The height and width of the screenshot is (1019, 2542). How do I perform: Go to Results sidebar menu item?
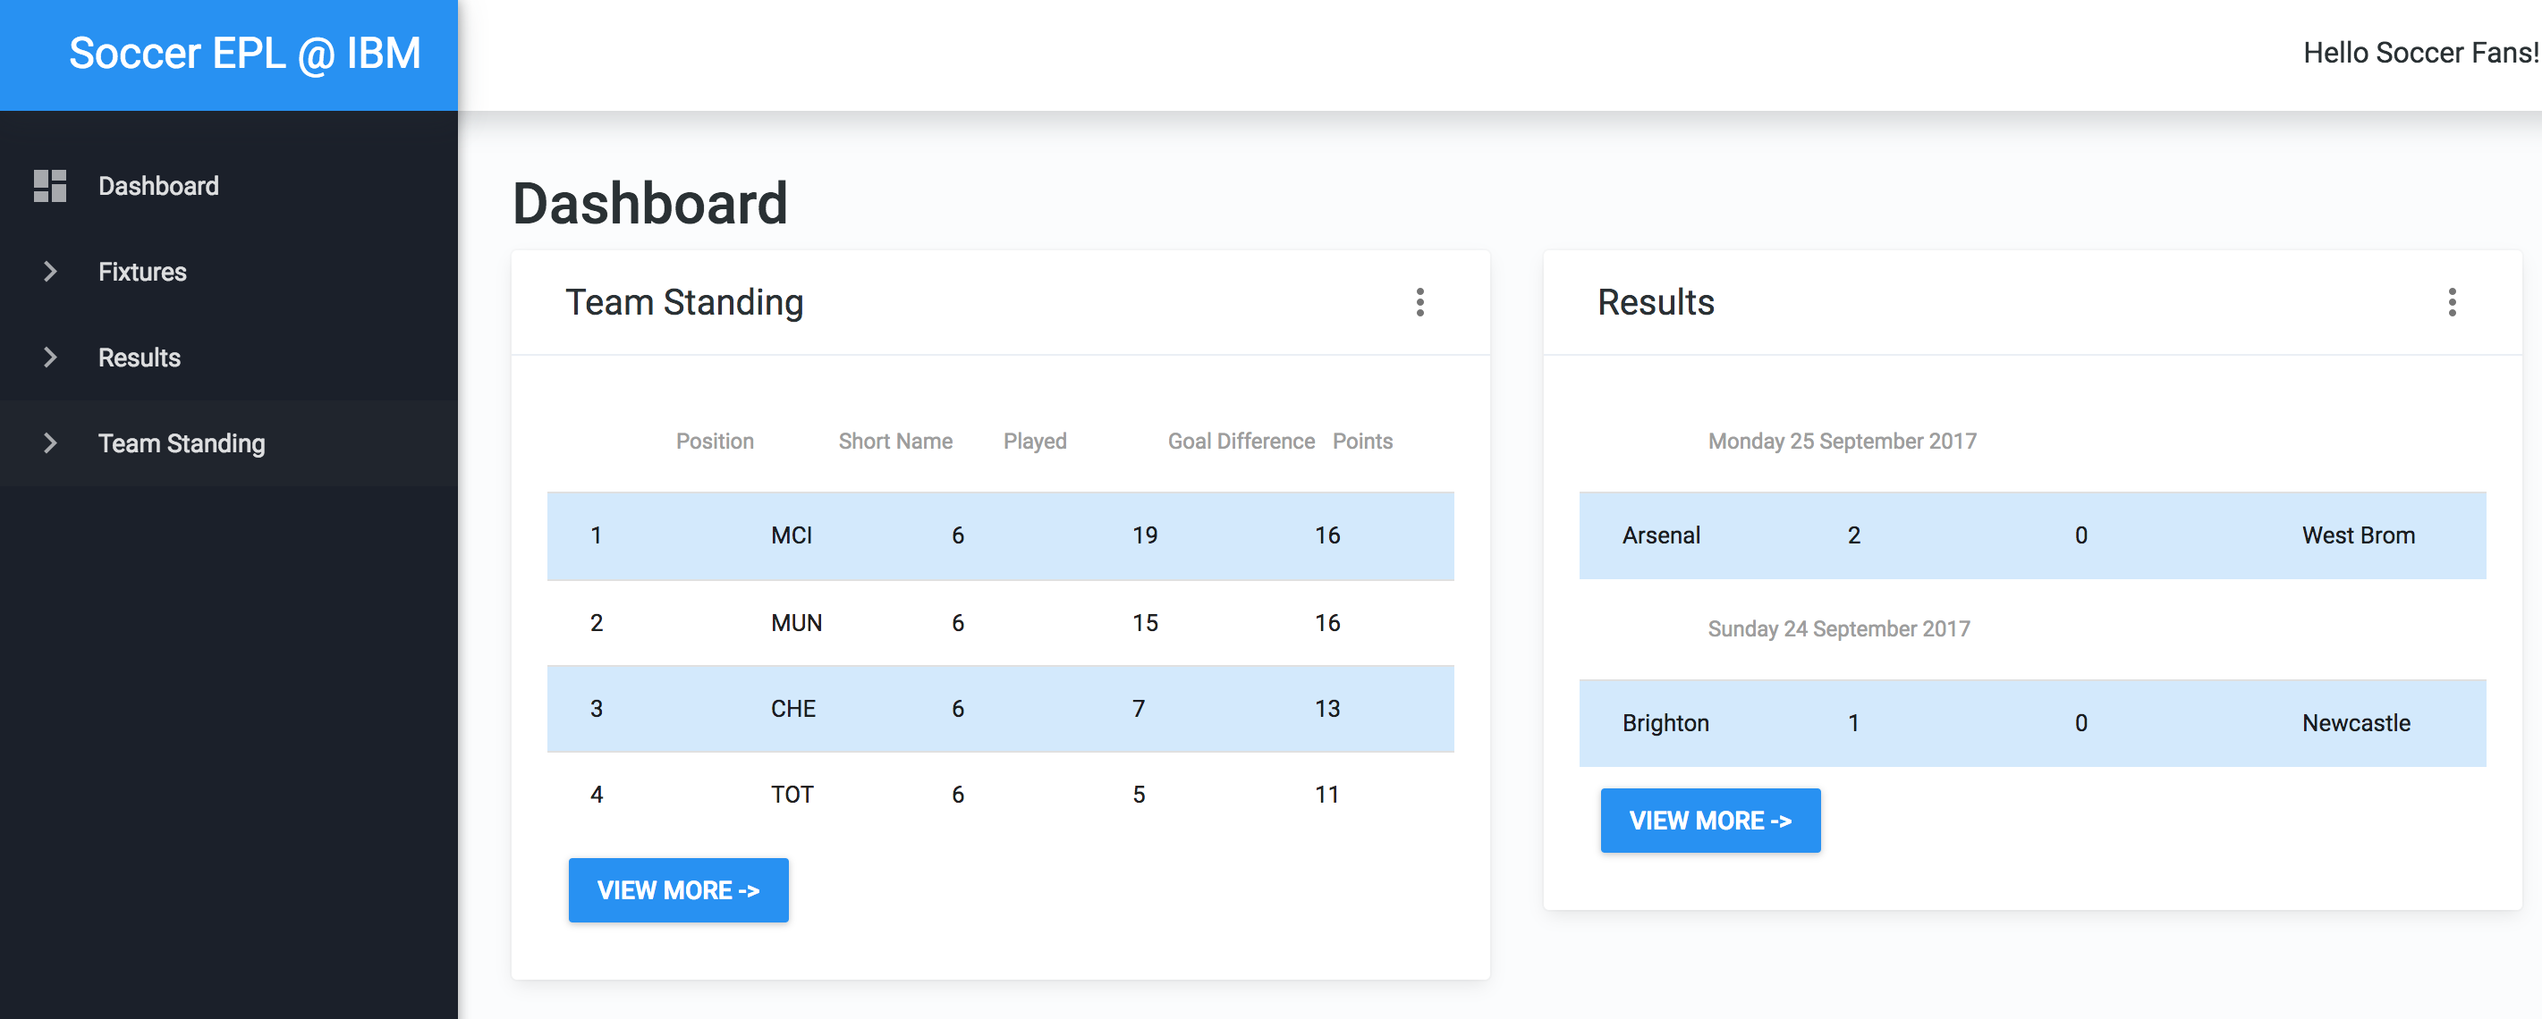(140, 357)
